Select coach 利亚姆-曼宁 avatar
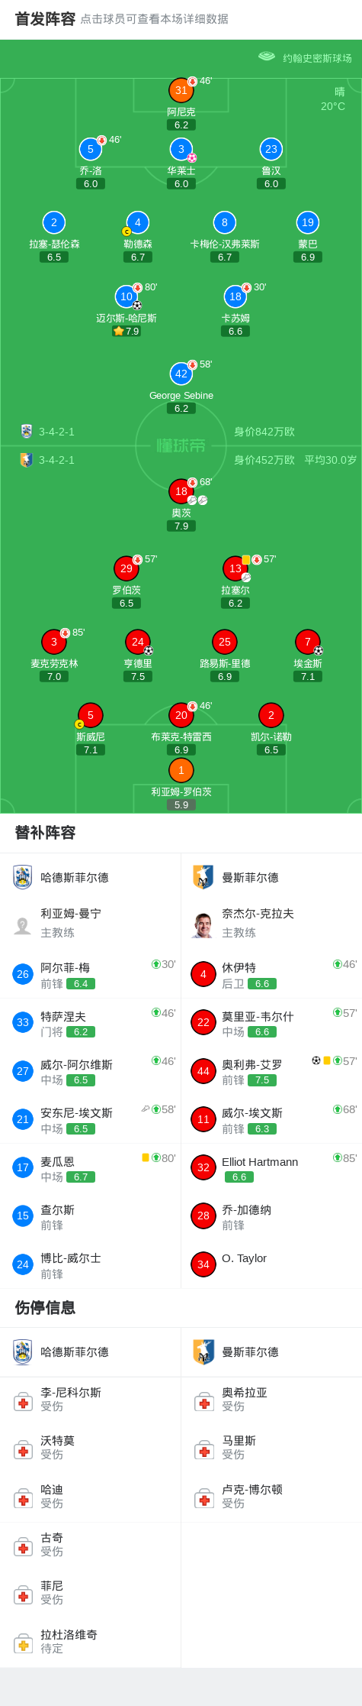Screen dimensions: 362x1706 23,925
